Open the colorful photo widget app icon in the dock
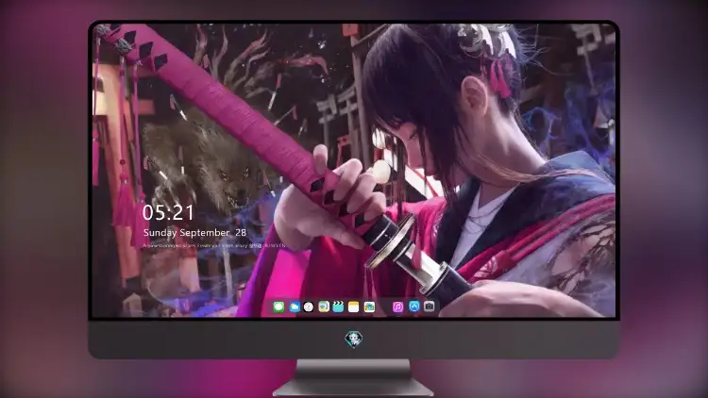 (369, 307)
